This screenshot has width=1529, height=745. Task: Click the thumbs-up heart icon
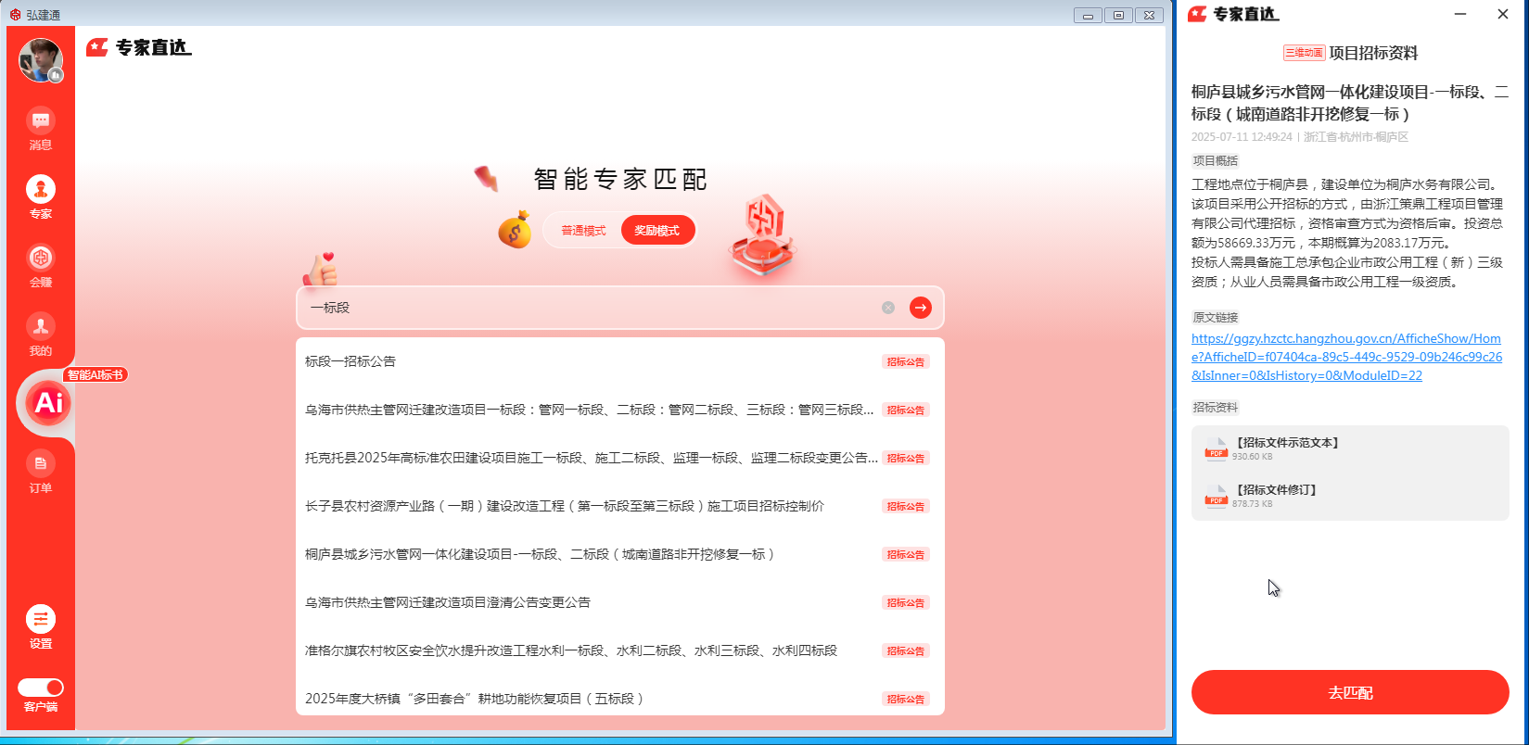tap(321, 270)
